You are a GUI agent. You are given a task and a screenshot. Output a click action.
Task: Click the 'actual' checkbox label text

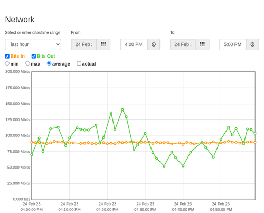coord(89,64)
